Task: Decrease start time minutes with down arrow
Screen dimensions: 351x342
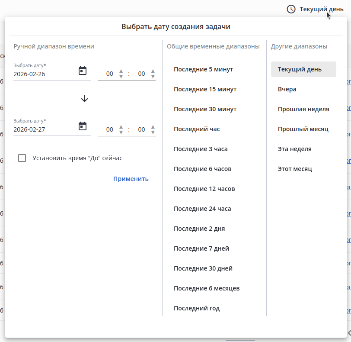Action: click(x=153, y=77)
